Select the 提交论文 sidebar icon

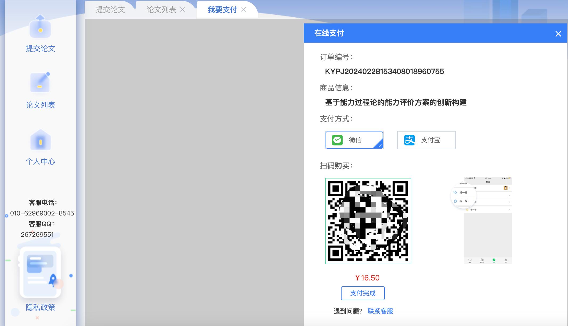pos(40,29)
